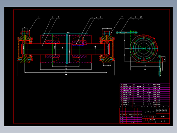
Task: Select part balloon number 1
Action: pyautogui.click(x=39, y=17)
